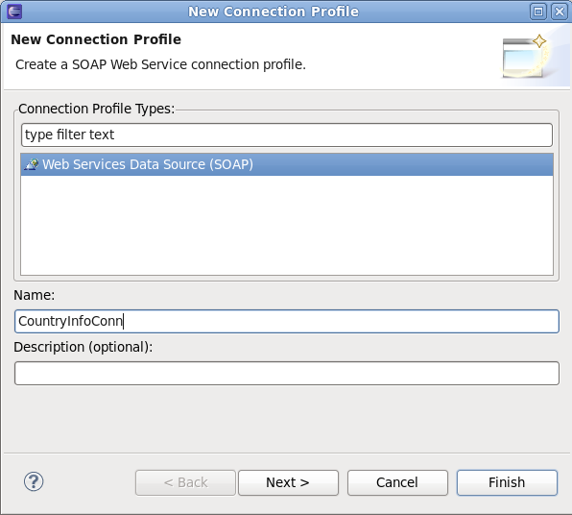Click the bold 'New Connection Profile' heading
This screenshot has height=515, width=572.
click(x=96, y=39)
